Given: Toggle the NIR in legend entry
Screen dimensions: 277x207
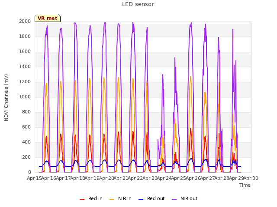Looking at the screenshot, I should pos(120,198).
